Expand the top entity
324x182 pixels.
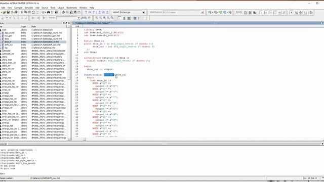(1, 48)
